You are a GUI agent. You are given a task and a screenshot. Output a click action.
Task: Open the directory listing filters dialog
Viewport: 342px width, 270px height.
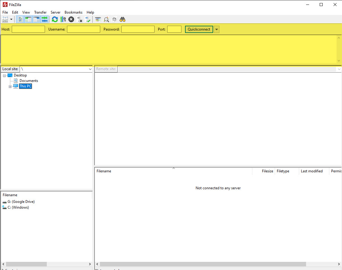tap(98, 19)
